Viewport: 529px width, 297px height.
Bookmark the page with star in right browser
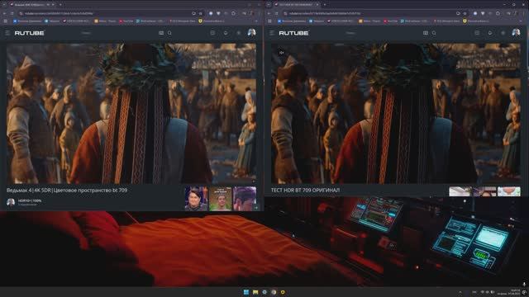pyautogui.click(x=465, y=13)
